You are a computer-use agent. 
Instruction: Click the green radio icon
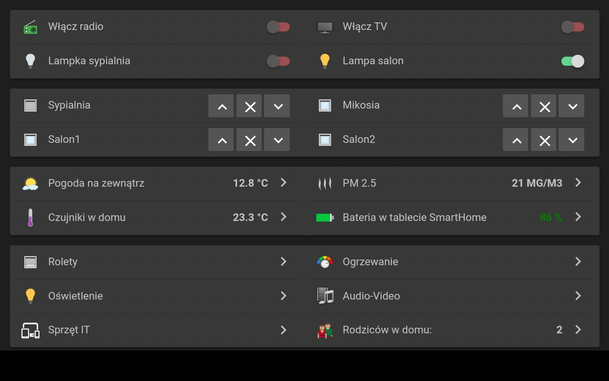(30, 27)
